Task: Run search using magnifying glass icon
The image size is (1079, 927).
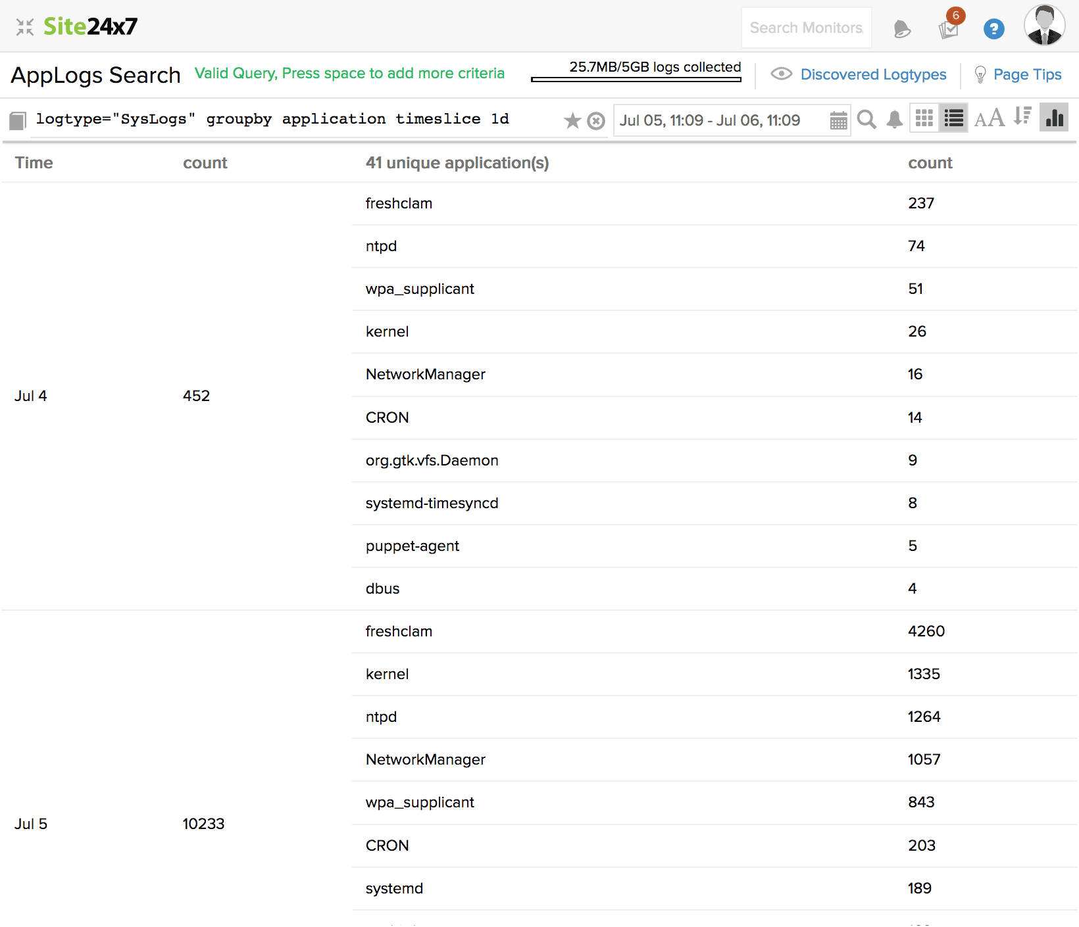Action: tap(866, 120)
